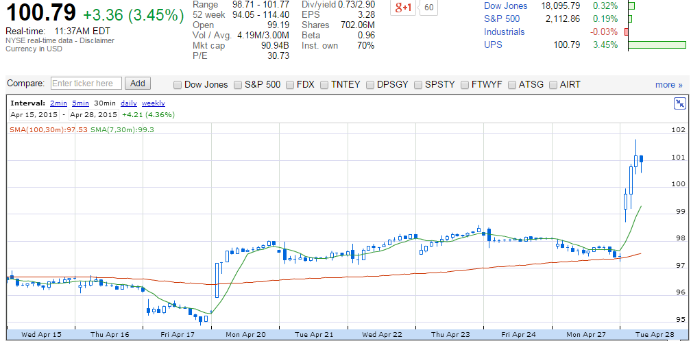Click the 100.79 stock price headline
This screenshot has width=691, height=341.
[x=40, y=13]
